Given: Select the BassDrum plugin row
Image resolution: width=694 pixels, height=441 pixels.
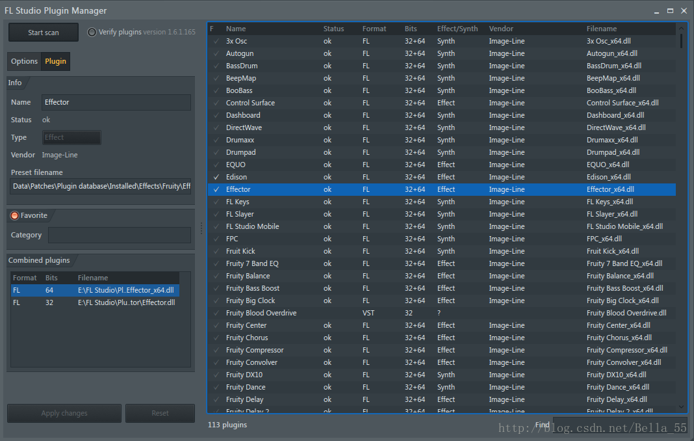Looking at the screenshot, I should [442, 66].
